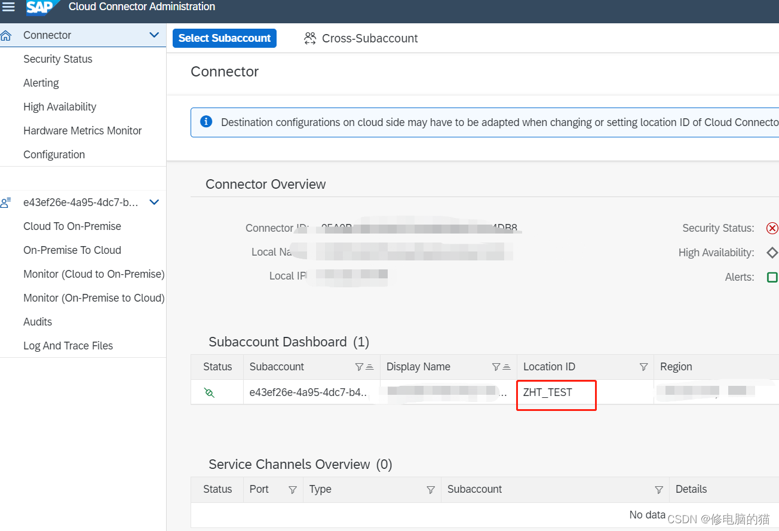
Task: Open Configuration page
Action: tap(54, 155)
